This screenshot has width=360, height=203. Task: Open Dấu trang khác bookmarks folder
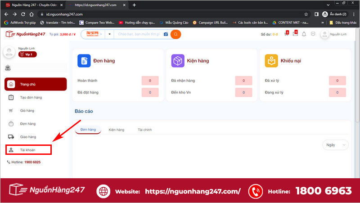click(x=343, y=23)
